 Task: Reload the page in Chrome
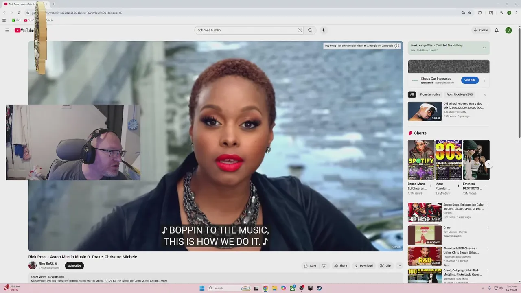coord(19,13)
